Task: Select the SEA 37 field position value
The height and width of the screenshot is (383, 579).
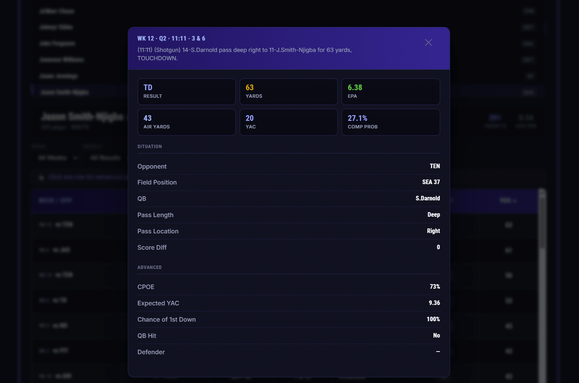Action: point(431,182)
